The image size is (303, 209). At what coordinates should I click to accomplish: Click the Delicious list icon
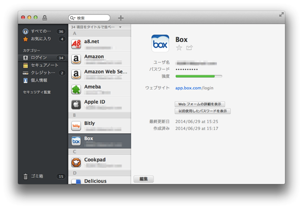[x=76, y=182]
